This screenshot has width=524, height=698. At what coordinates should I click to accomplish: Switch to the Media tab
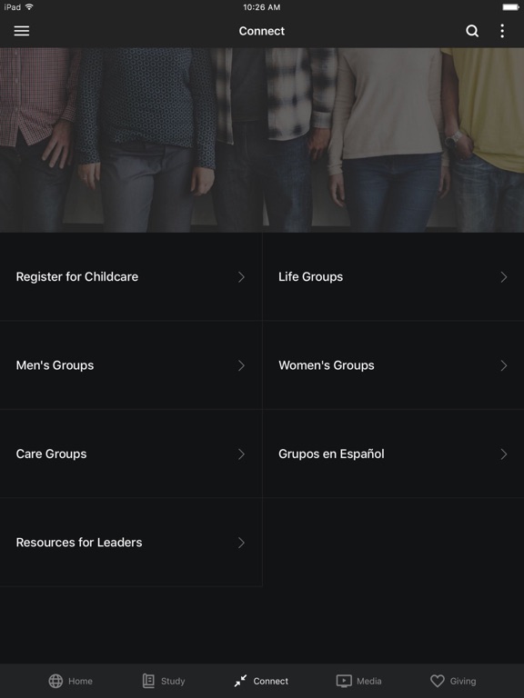pyautogui.click(x=358, y=681)
